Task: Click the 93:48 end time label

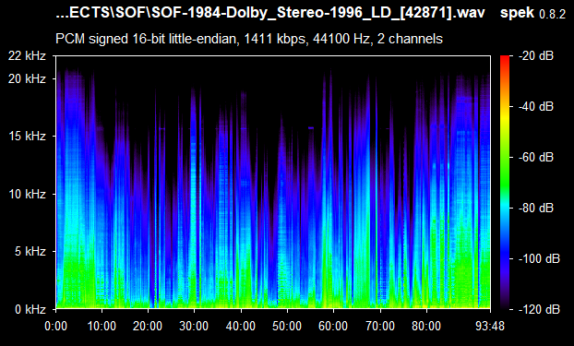Action: coord(490,326)
